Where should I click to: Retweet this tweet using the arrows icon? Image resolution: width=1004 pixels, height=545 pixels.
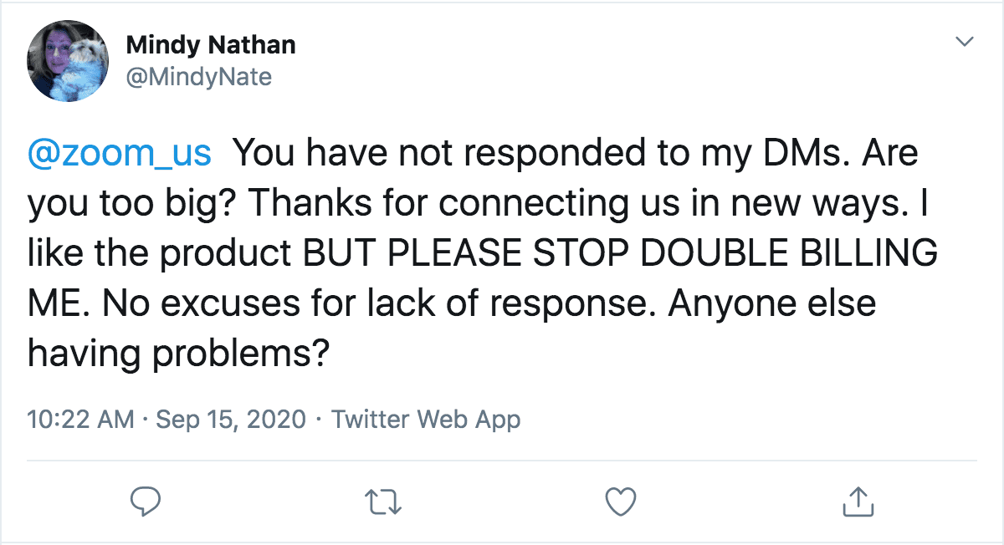pyautogui.click(x=385, y=501)
